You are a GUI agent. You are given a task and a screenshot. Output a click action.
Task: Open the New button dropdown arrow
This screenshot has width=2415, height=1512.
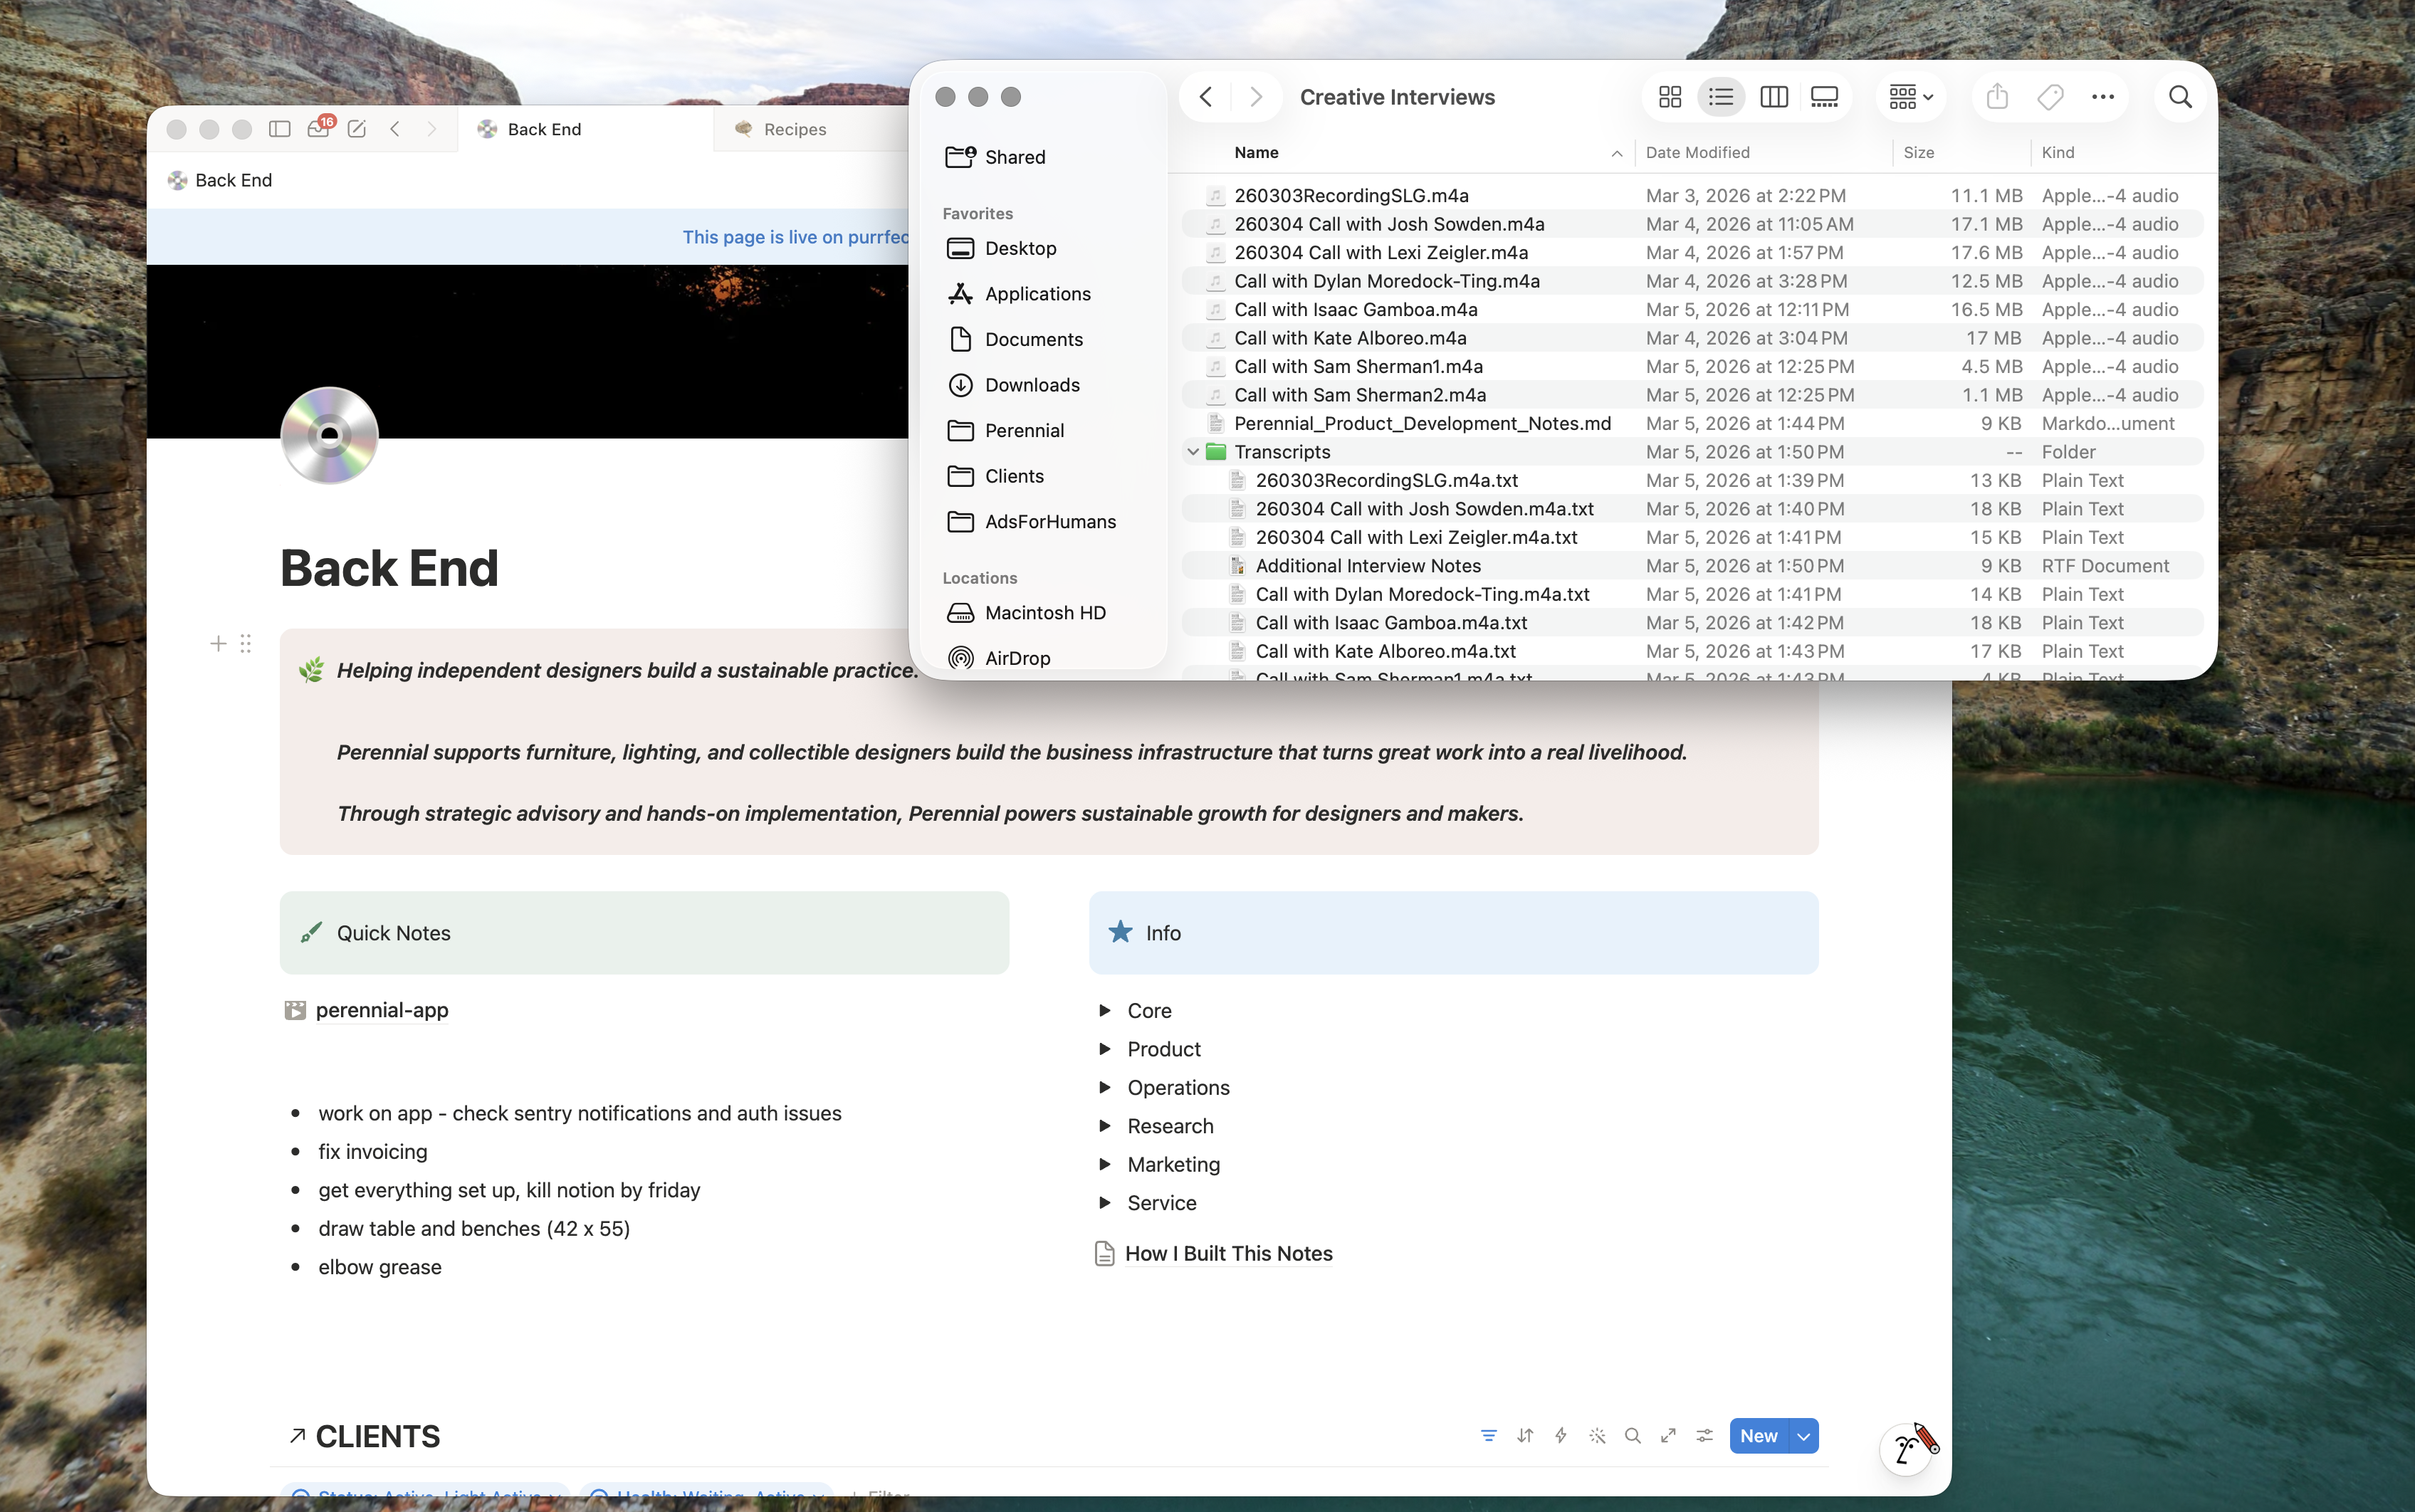(1804, 1436)
